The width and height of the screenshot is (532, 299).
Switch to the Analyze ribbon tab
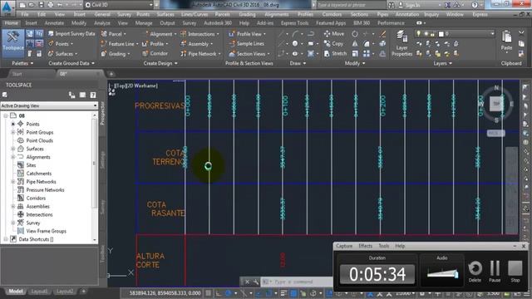coord(101,22)
